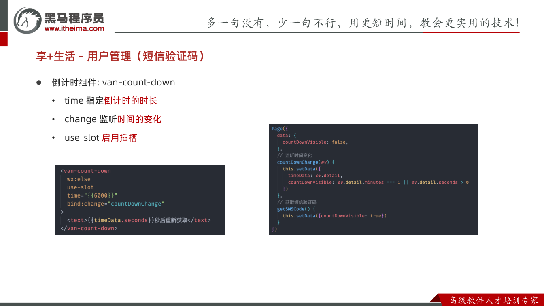
Task: Click the Page JavaScript code screenshot
Action: click(x=374, y=179)
